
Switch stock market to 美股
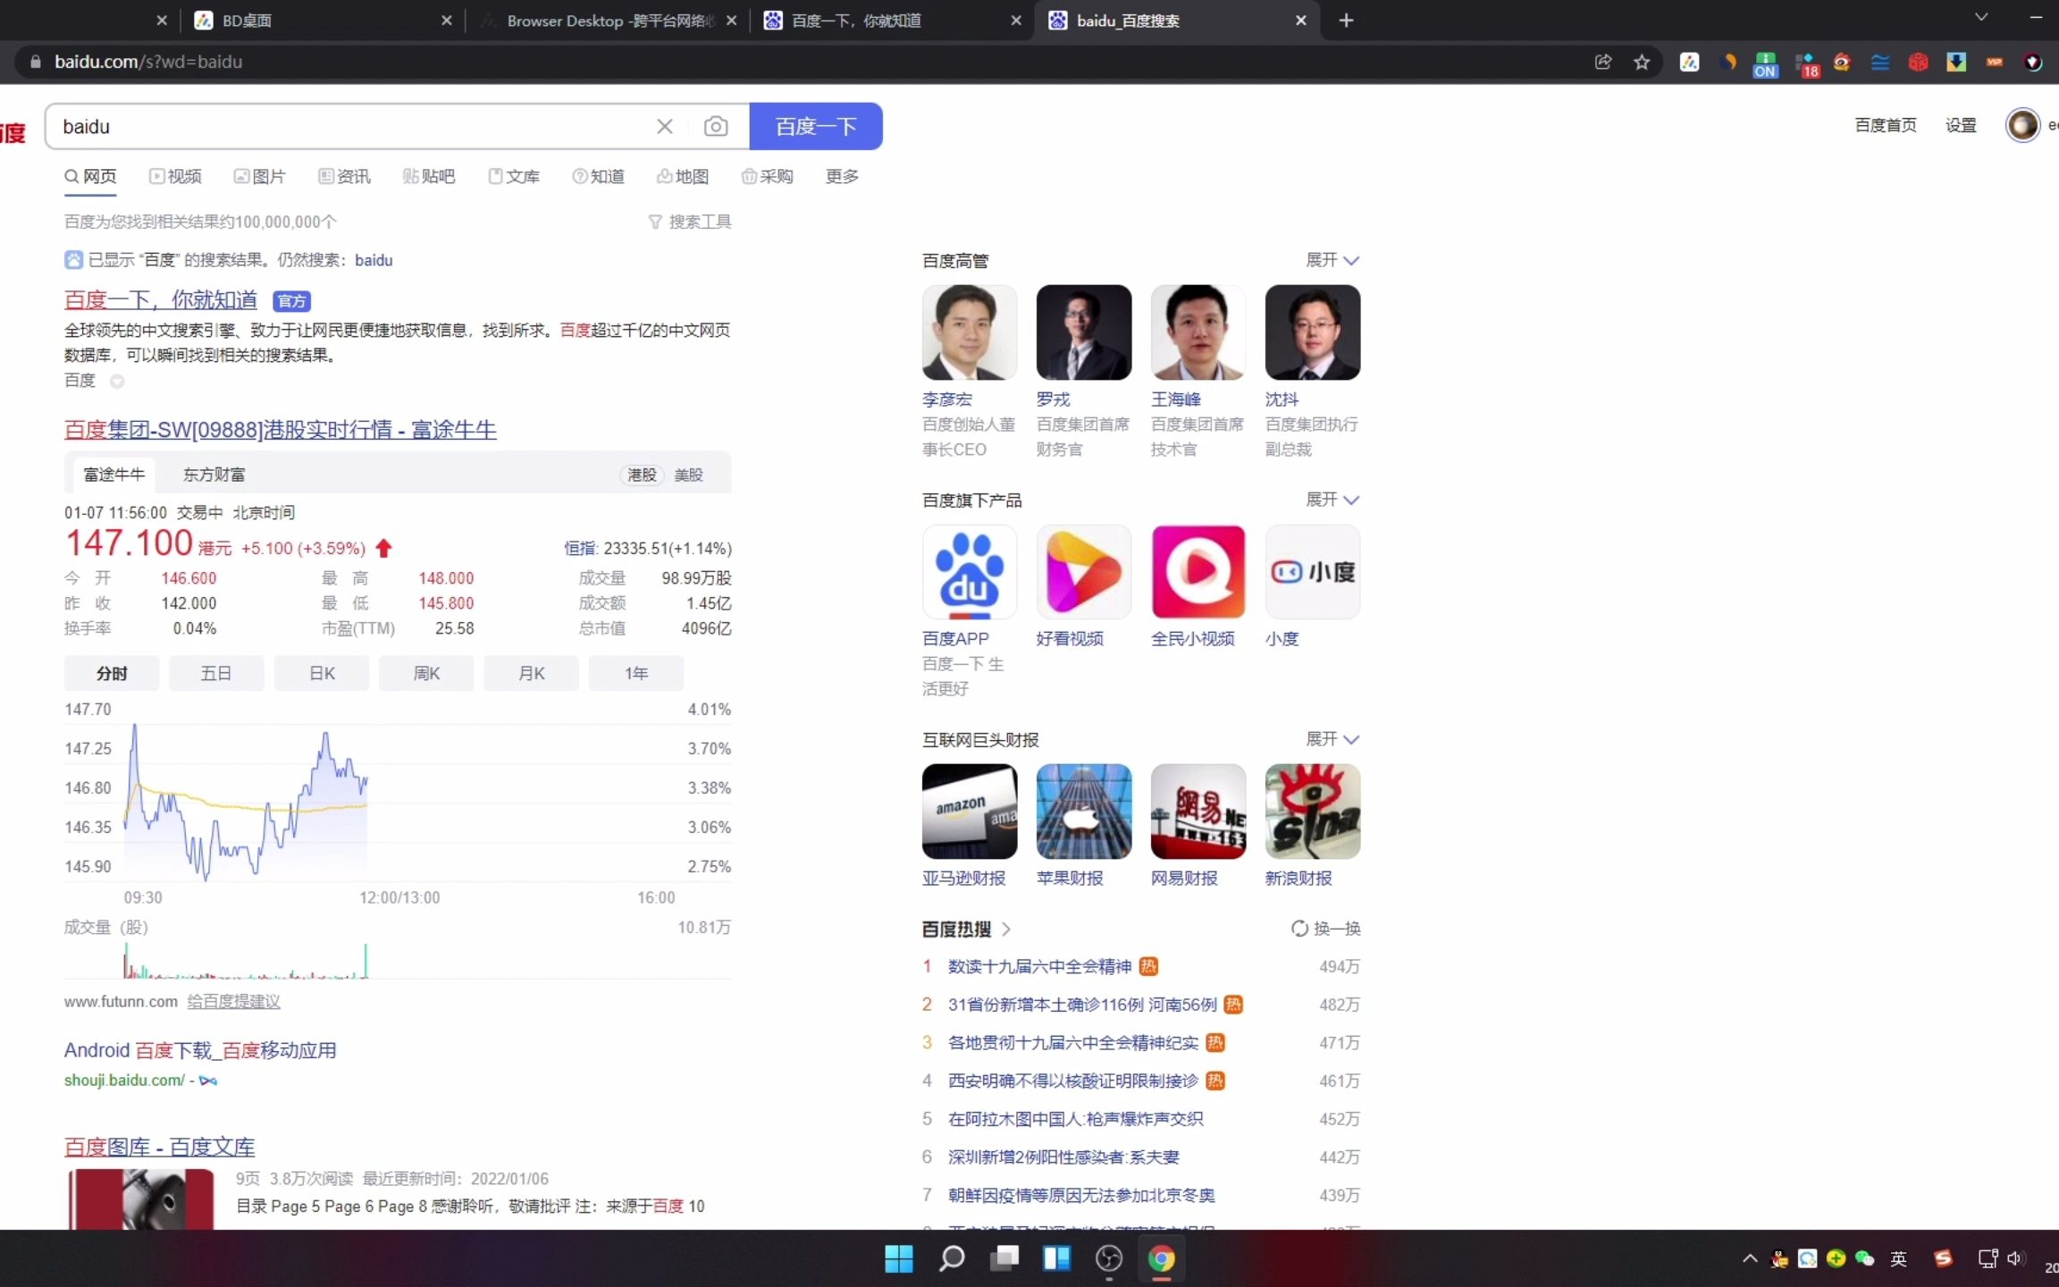coord(688,475)
